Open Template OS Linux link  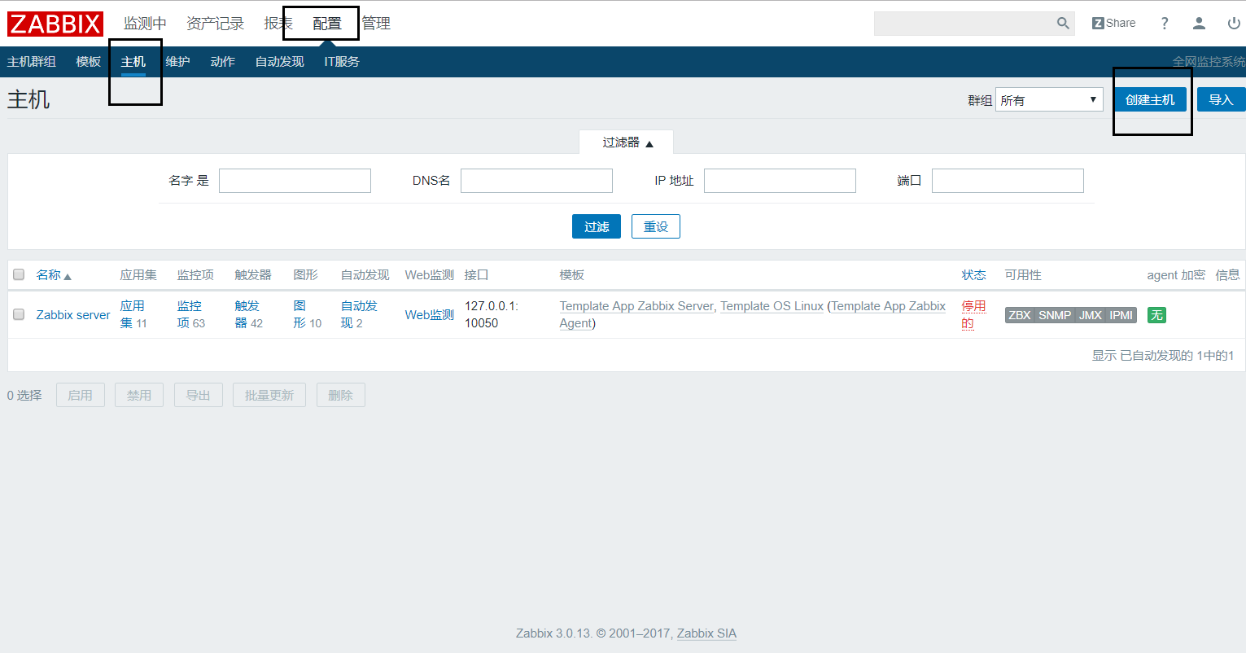pyautogui.click(x=772, y=306)
